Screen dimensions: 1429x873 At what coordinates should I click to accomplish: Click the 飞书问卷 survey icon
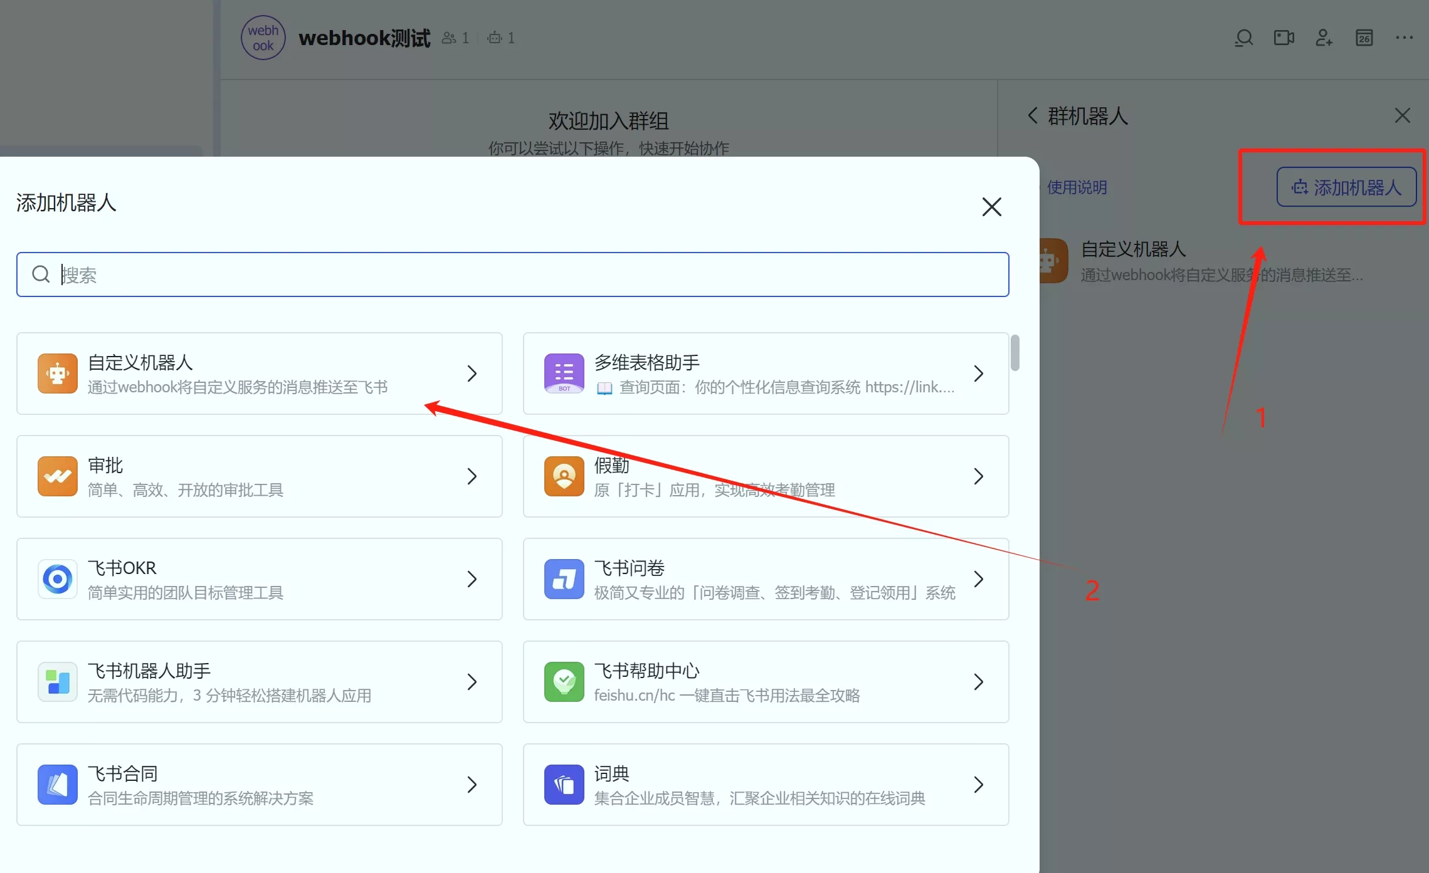point(564,579)
